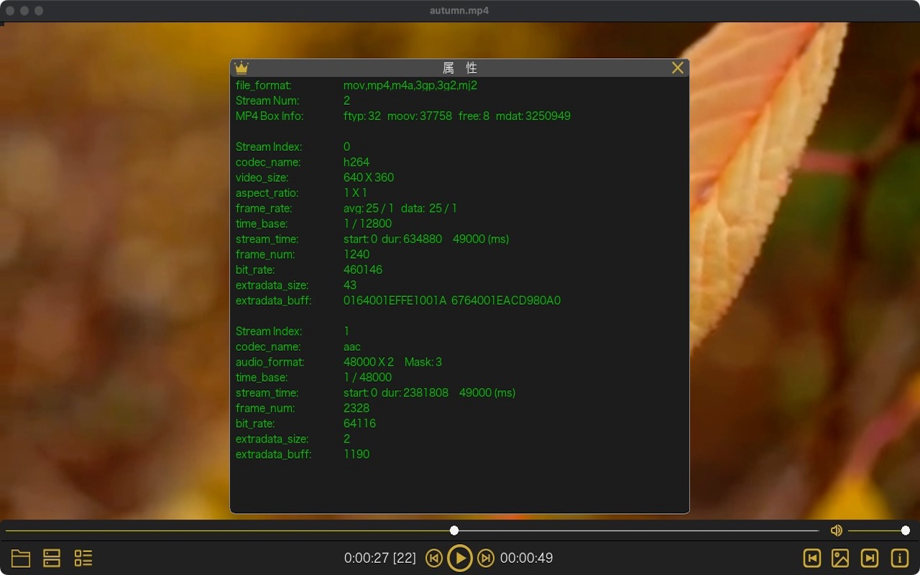Click the crown icon in the dialog title

pos(241,68)
